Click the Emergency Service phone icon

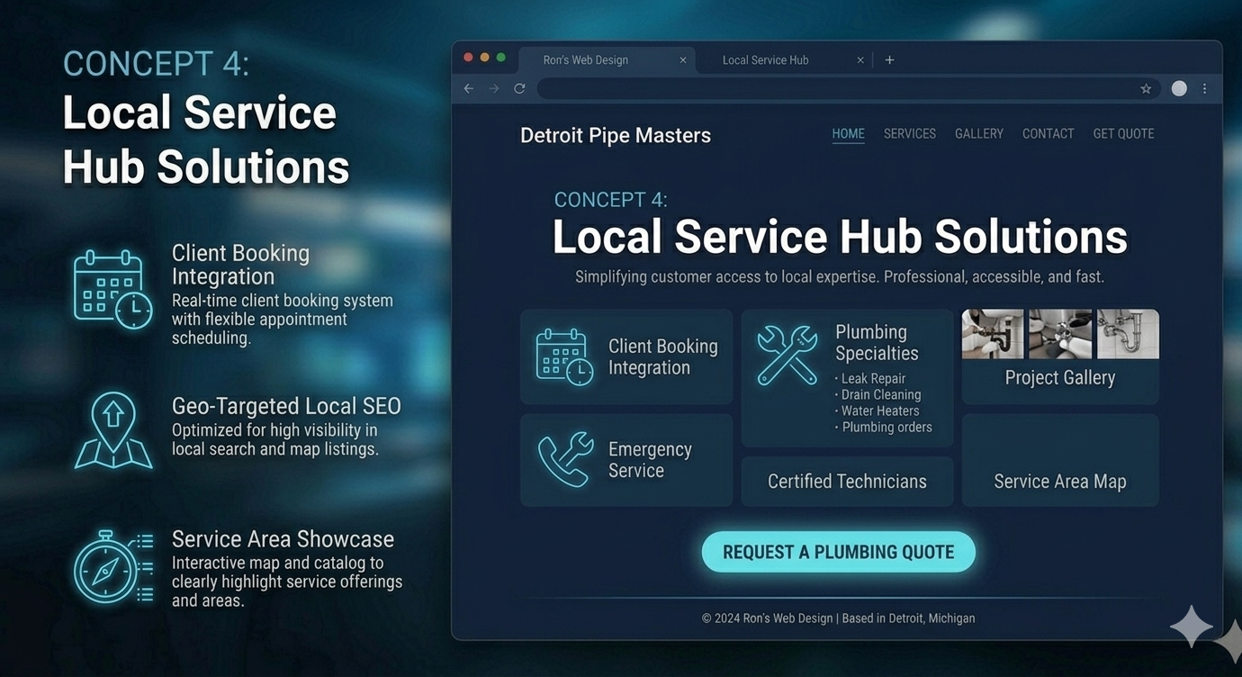click(x=564, y=459)
